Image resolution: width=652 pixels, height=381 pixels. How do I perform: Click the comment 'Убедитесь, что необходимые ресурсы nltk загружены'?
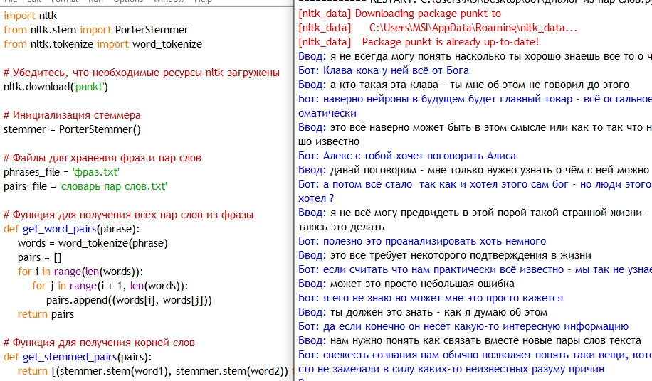pyautogui.click(x=142, y=73)
